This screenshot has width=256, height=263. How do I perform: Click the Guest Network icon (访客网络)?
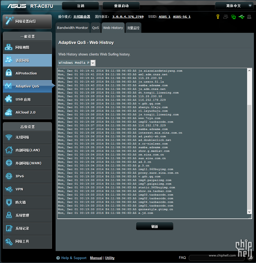tap(9, 60)
